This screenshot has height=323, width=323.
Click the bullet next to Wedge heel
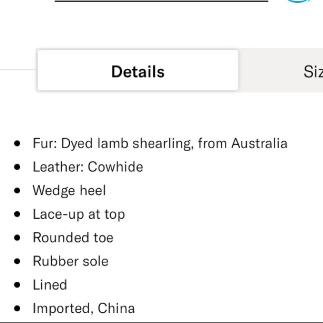tap(17, 191)
